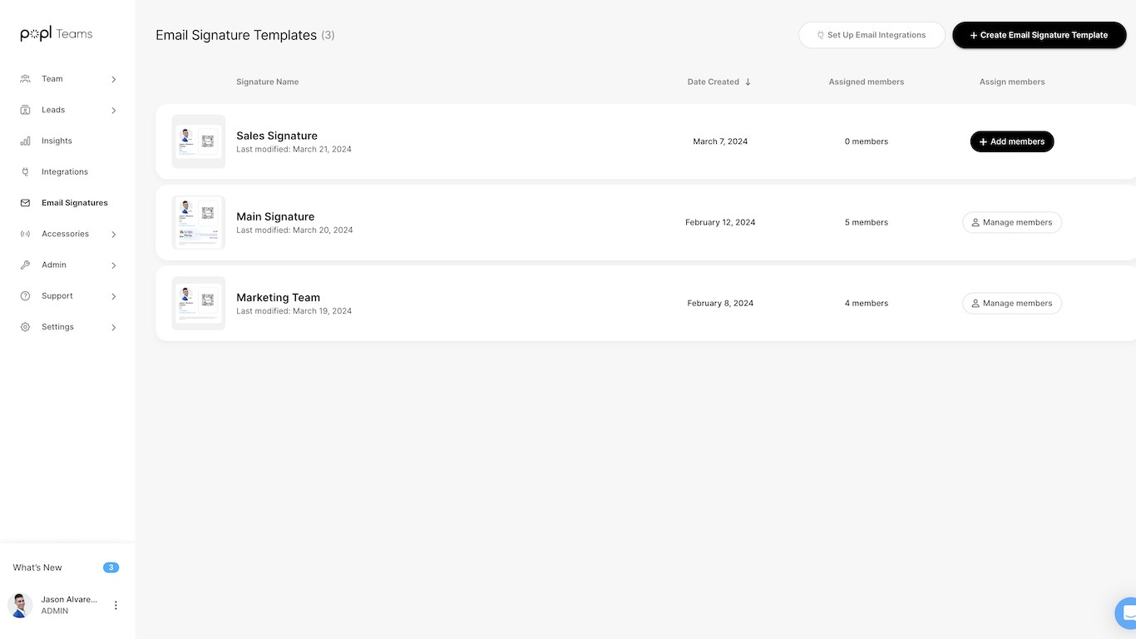
Task: Sort by Date Created arrow
Action: pyautogui.click(x=748, y=82)
